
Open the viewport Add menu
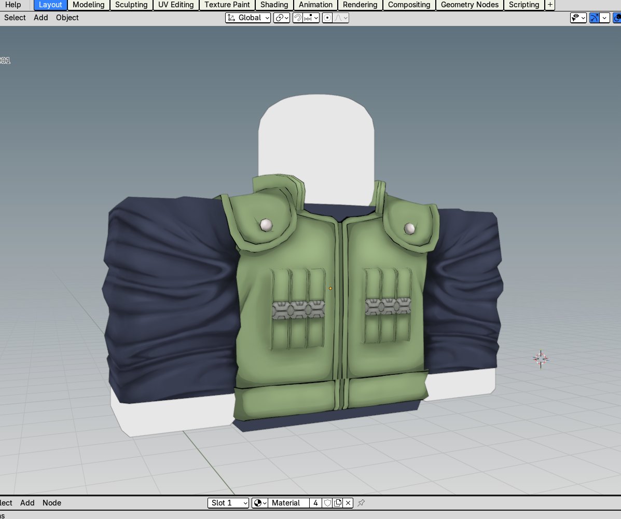(x=41, y=18)
